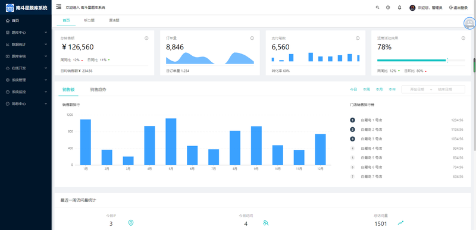The width and height of the screenshot is (476, 230).
Task: Select store ranking row number 7
Action: [406, 177]
